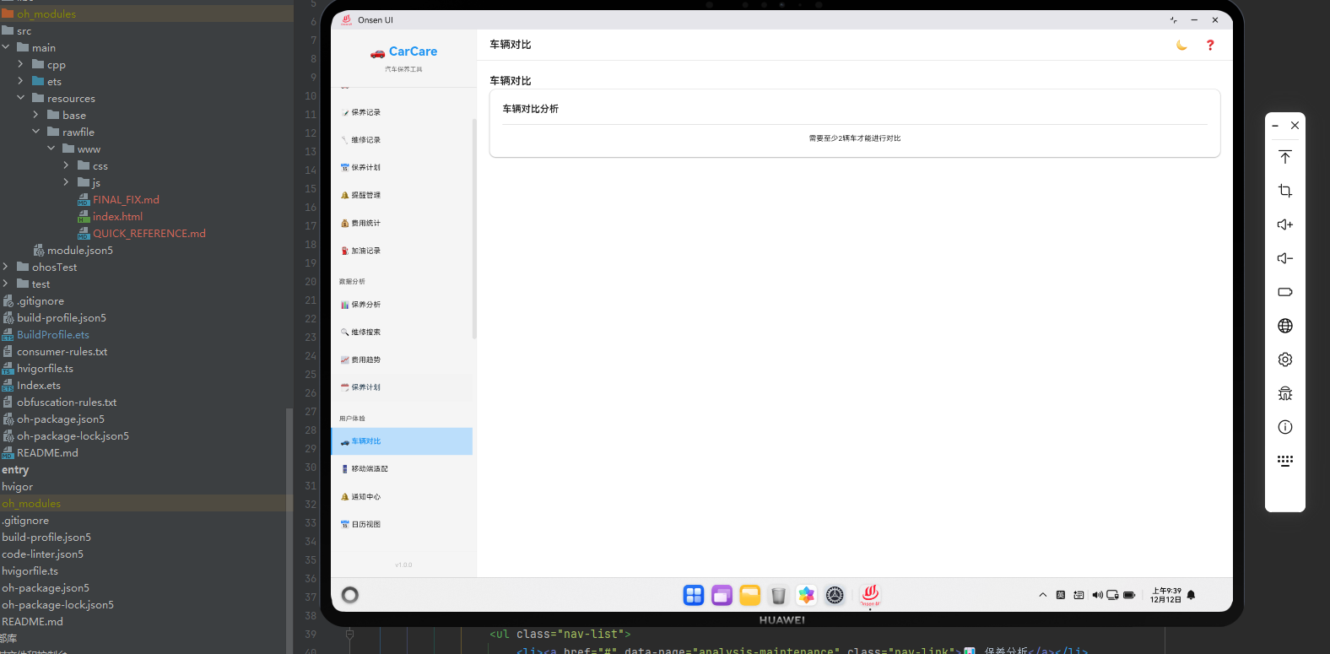This screenshot has height=654, width=1330.
Task: Expand the css folder
Action: click(66, 165)
